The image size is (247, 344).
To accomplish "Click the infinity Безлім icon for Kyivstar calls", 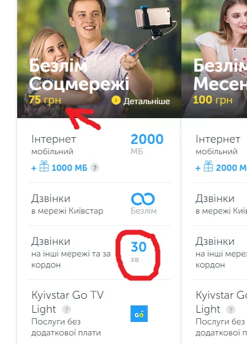I will tap(143, 199).
